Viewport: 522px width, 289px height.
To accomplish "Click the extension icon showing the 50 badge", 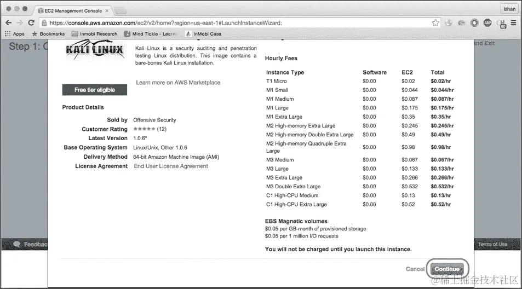I will (501, 24).
